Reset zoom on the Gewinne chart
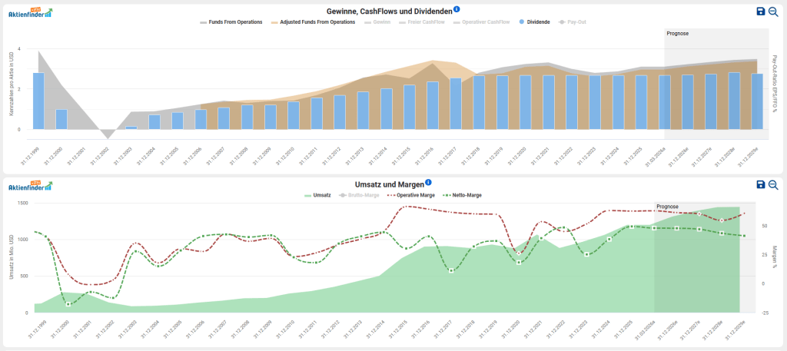The height and width of the screenshot is (351, 787). (x=773, y=12)
